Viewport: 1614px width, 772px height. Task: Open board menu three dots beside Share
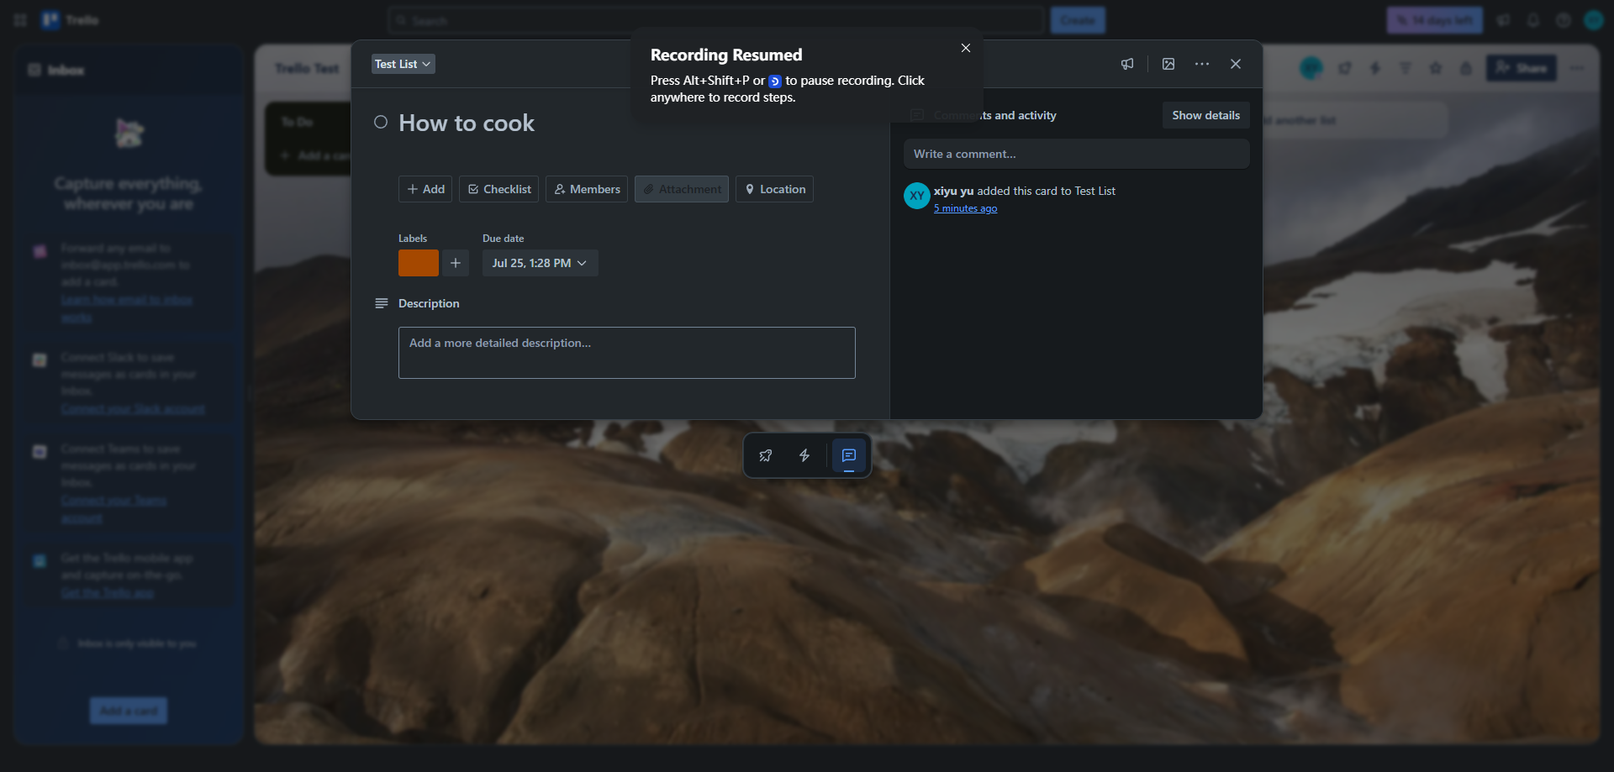tap(1577, 68)
